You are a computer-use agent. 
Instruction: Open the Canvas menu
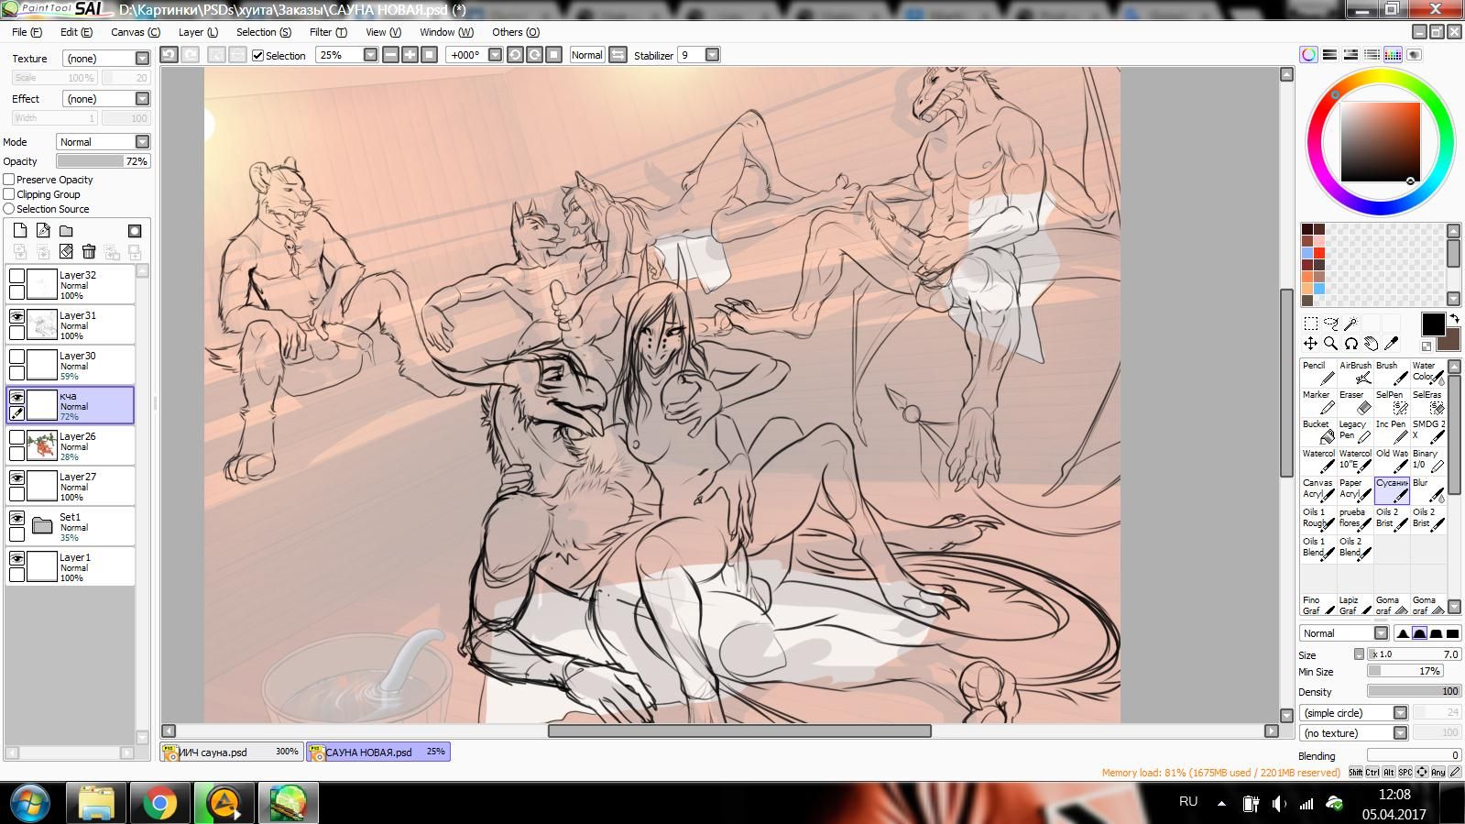(x=136, y=32)
